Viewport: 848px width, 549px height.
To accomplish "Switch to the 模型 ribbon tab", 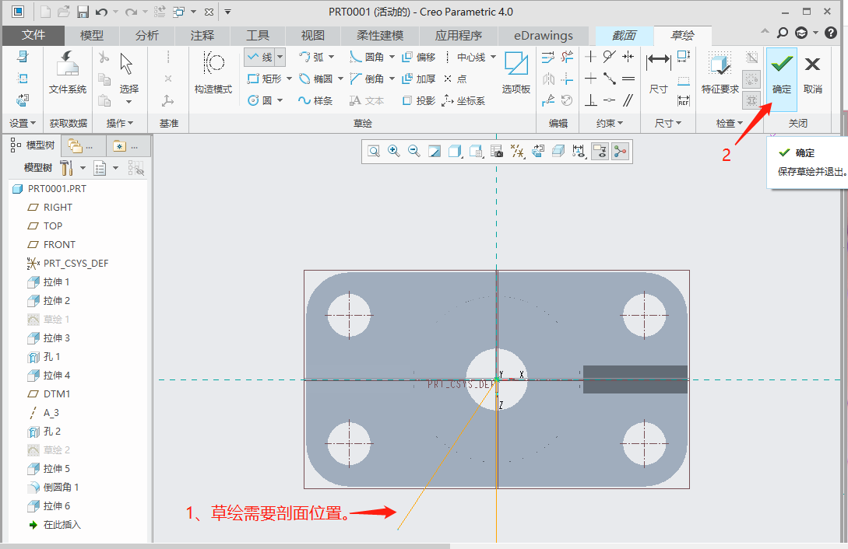I will pos(91,36).
